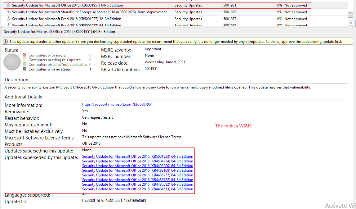Click the Activate Windows watermark text

(x=340, y=206)
